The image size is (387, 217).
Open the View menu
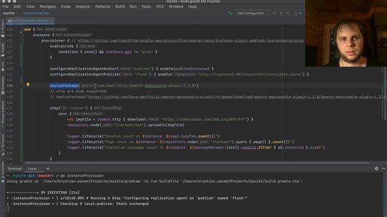click(x=30, y=7)
